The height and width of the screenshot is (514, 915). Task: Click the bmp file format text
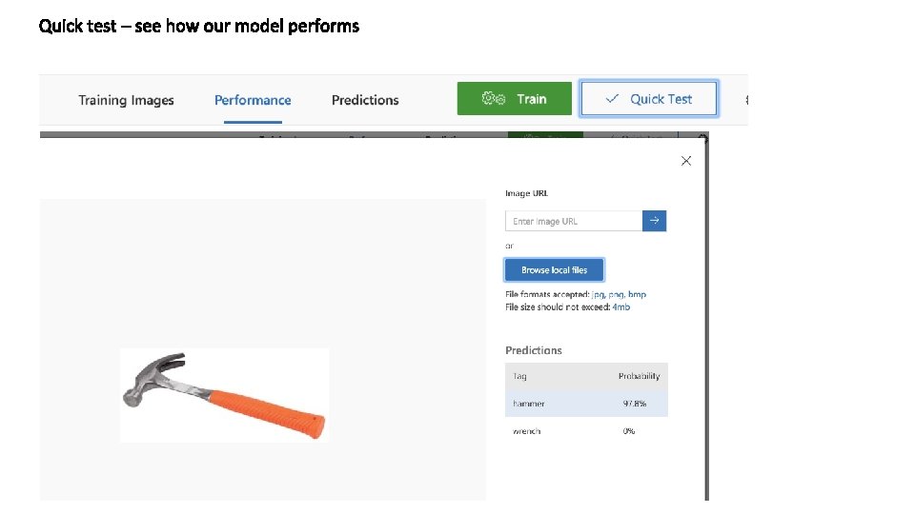tap(637, 295)
